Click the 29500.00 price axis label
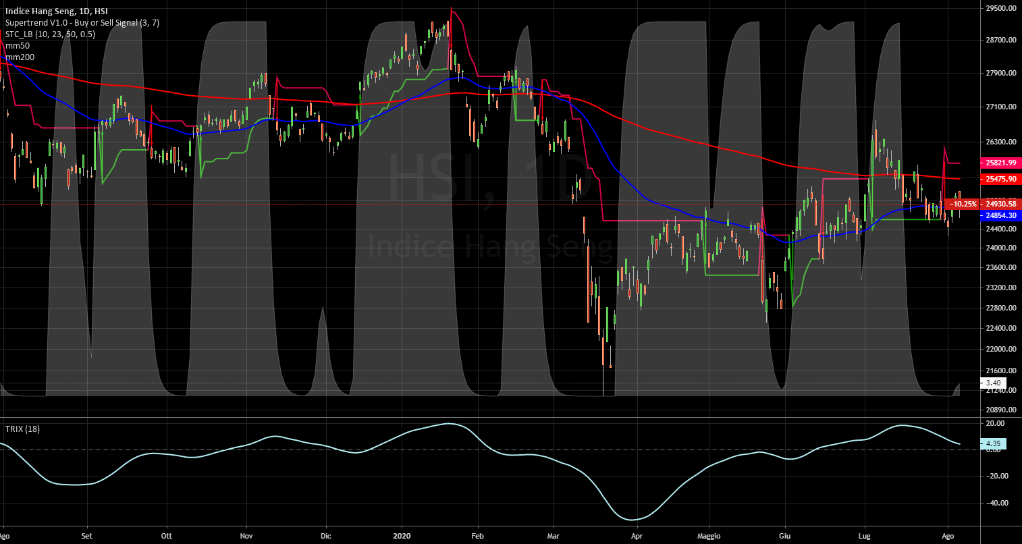The image size is (1022, 544). [x=1001, y=9]
